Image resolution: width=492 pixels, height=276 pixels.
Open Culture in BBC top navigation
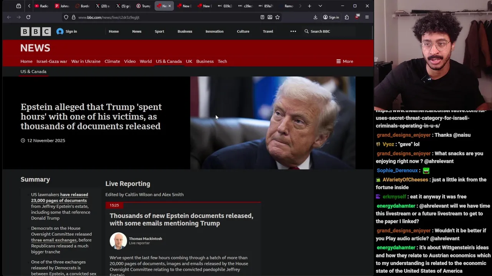(x=243, y=31)
